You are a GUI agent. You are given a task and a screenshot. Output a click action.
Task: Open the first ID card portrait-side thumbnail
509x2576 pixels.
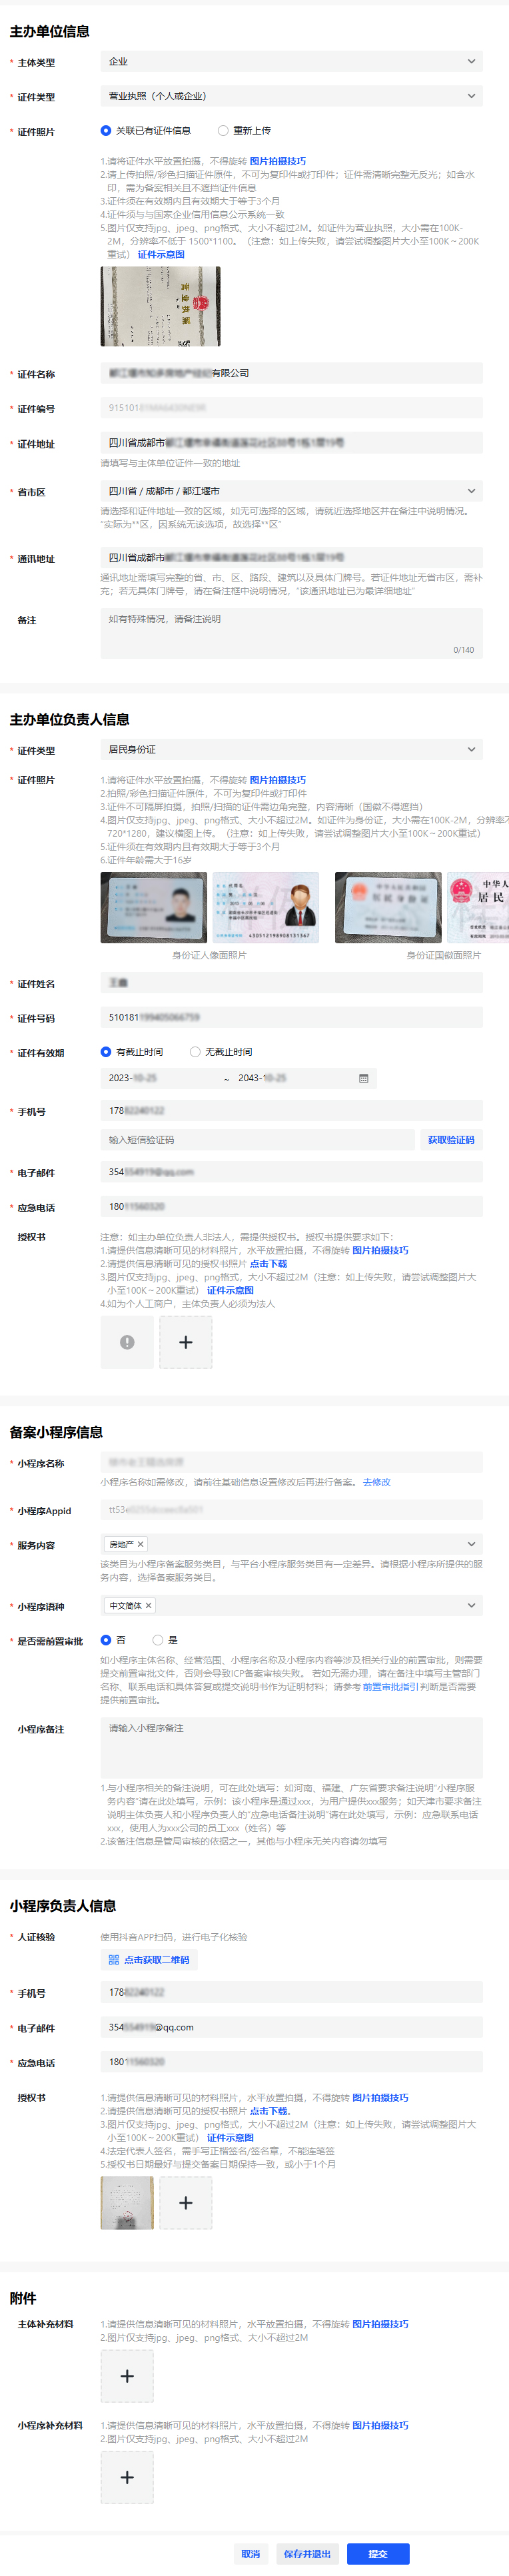tap(154, 907)
